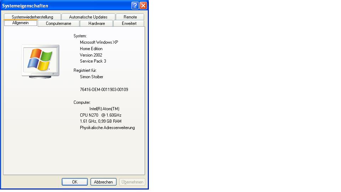Select the Allgemein tab

(21, 23)
